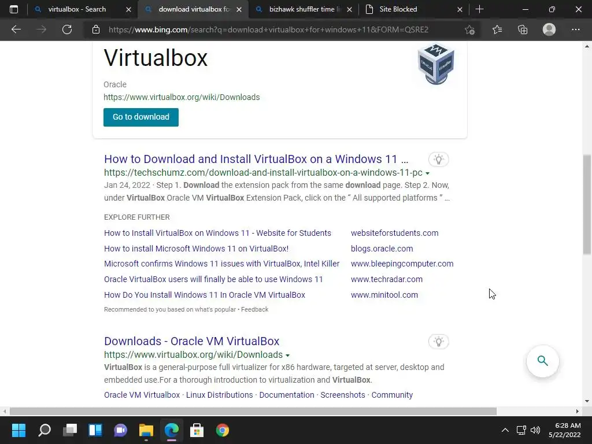Open Screenshots sublink
Viewport: 592px width, 444px height.
tap(343, 395)
